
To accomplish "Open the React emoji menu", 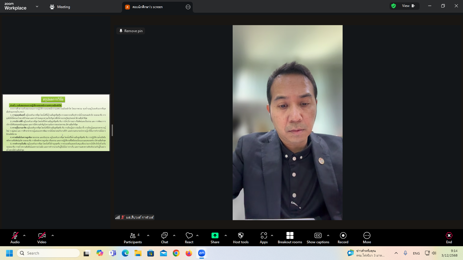I will pos(189,237).
